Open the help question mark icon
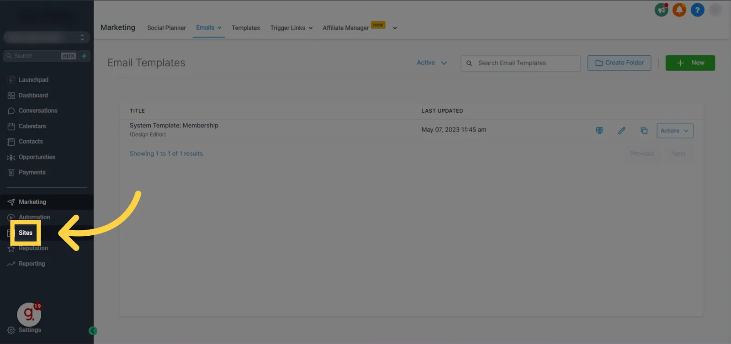Screen dimensions: 731x344 coord(697,10)
